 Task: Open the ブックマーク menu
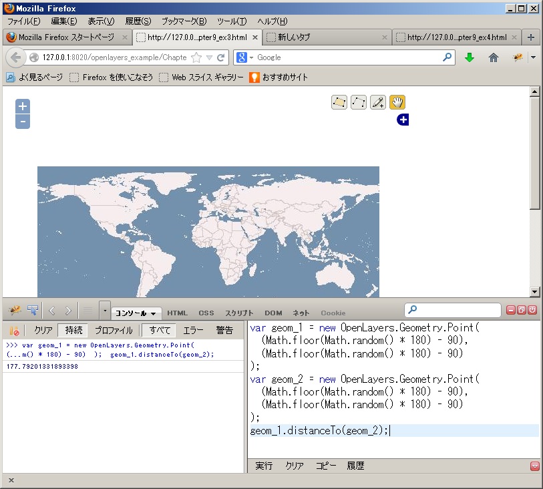point(184,21)
